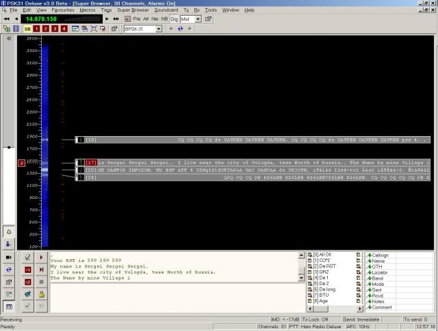The height and width of the screenshot is (331, 438).
Task: Run macro [1] CQ*2
Action: (319, 261)
